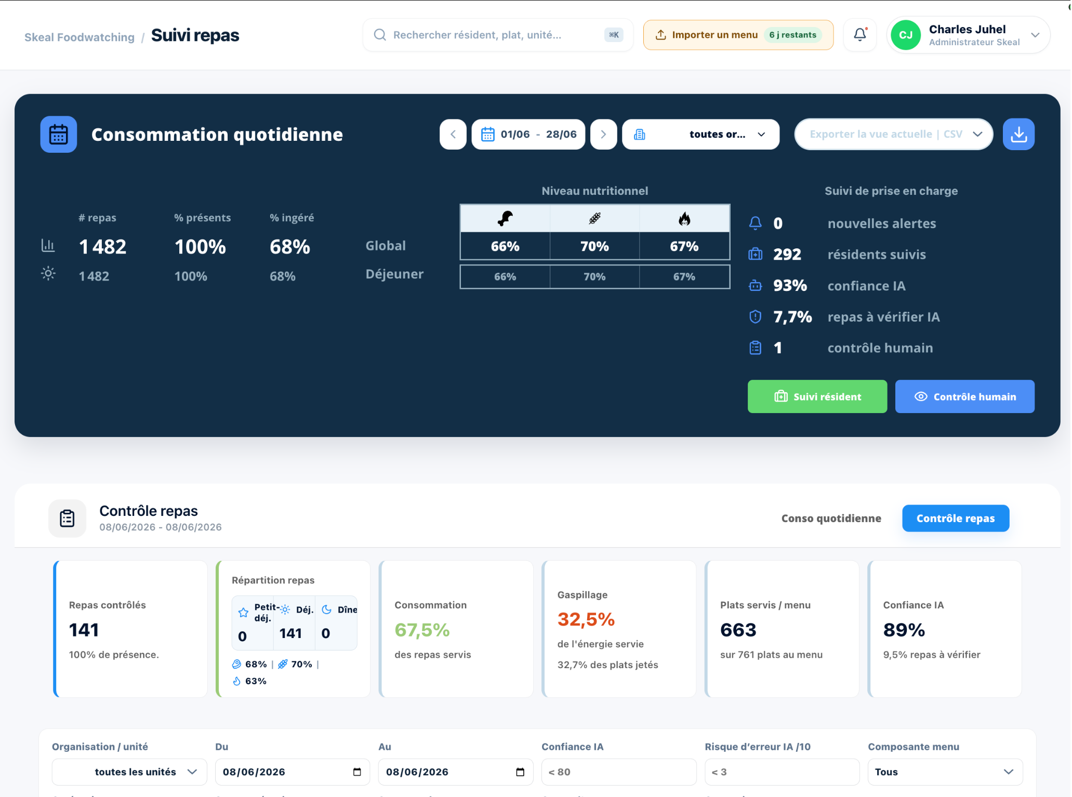Viewport: 1072px width, 797px height.
Task: Click the protein muscle icon in nutrition table
Action: pos(505,219)
